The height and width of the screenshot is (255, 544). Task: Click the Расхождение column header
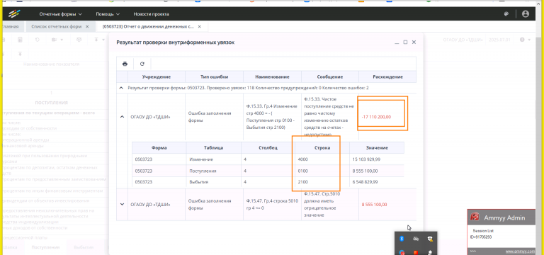click(387, 76)
